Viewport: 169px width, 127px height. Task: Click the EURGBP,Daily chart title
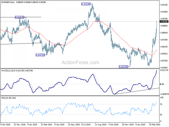coord(8,2)
